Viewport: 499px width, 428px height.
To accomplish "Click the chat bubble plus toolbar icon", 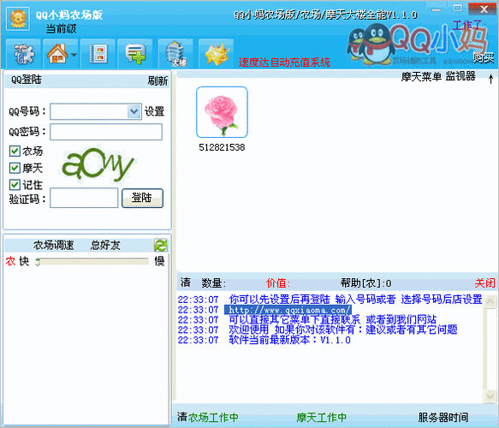I will [135, 54].
